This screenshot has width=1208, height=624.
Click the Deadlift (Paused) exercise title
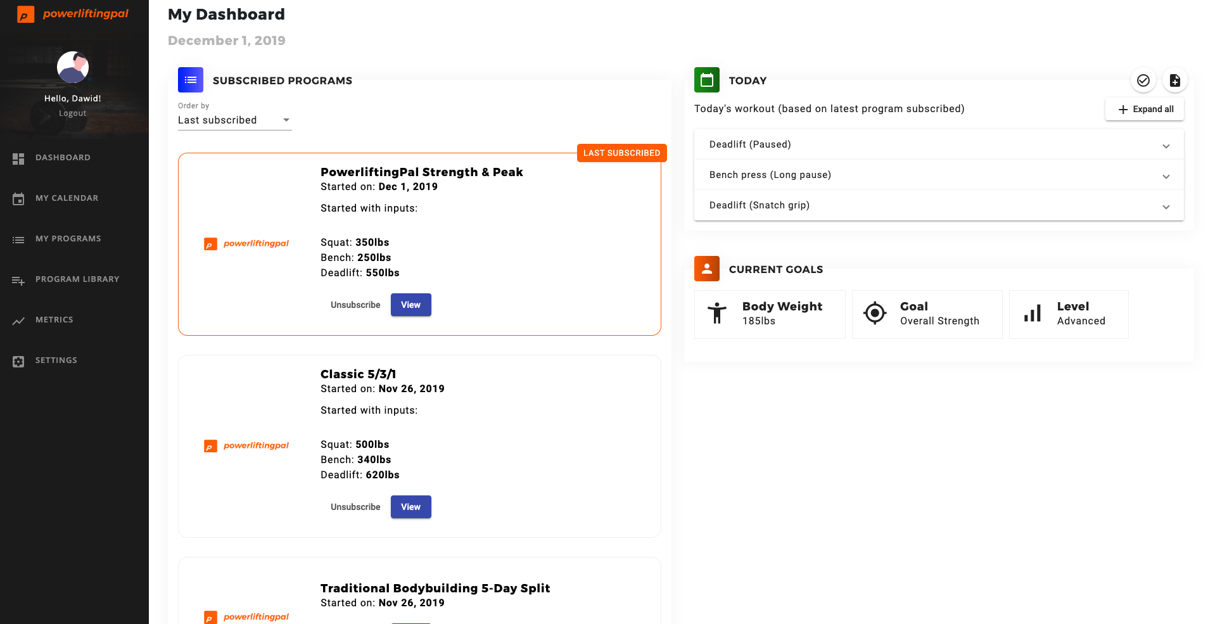click(750, 144)
